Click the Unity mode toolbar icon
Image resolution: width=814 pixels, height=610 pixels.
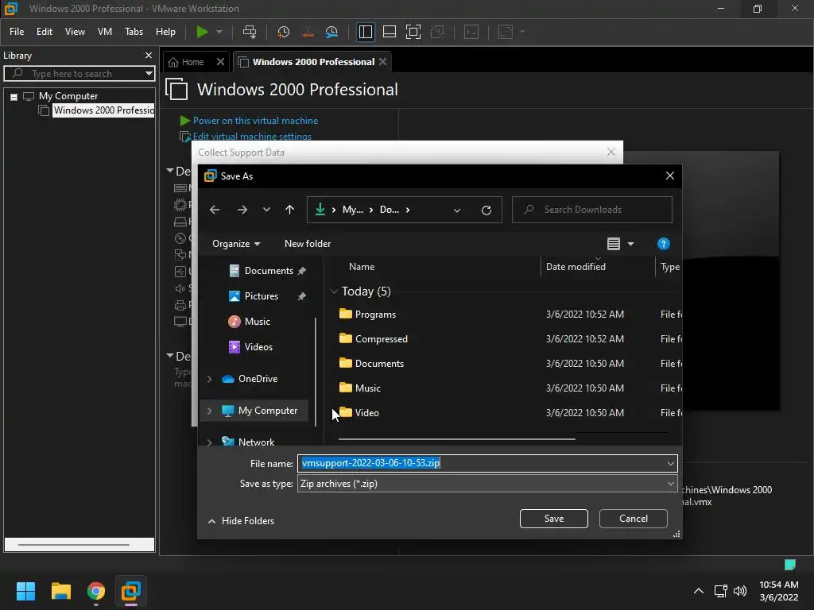(438, 32)
